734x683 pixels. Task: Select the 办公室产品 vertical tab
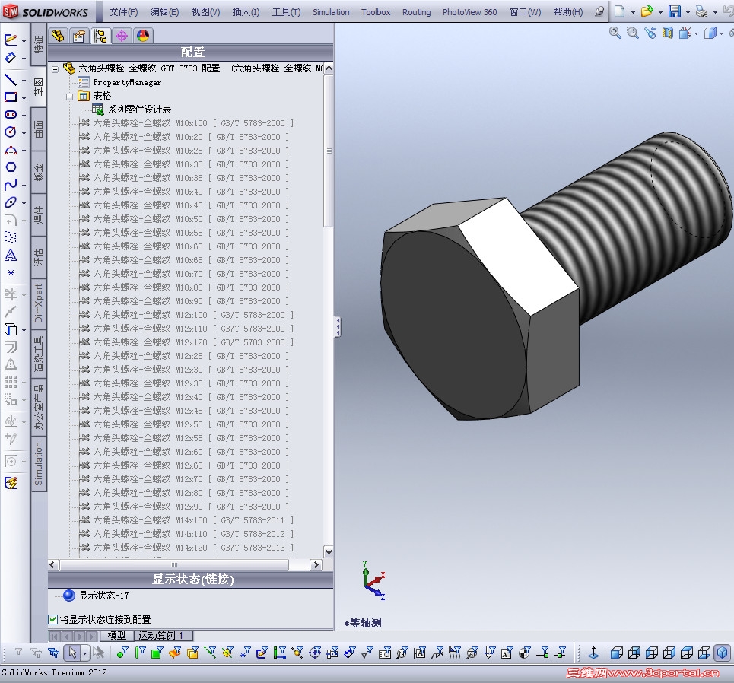tap(39, 407)
